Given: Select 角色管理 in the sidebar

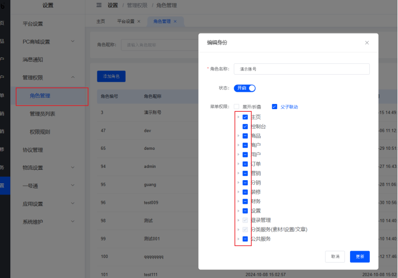Looking at the screenshot, I should (40, 96).
